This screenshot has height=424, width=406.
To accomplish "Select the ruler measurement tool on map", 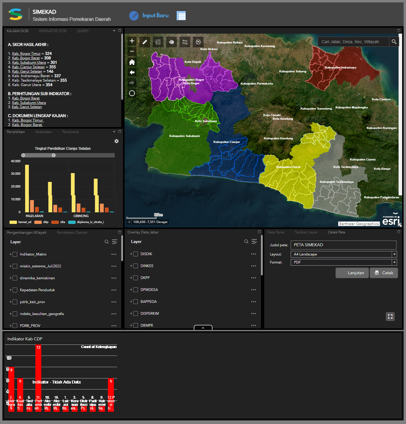I will point(145,42).
